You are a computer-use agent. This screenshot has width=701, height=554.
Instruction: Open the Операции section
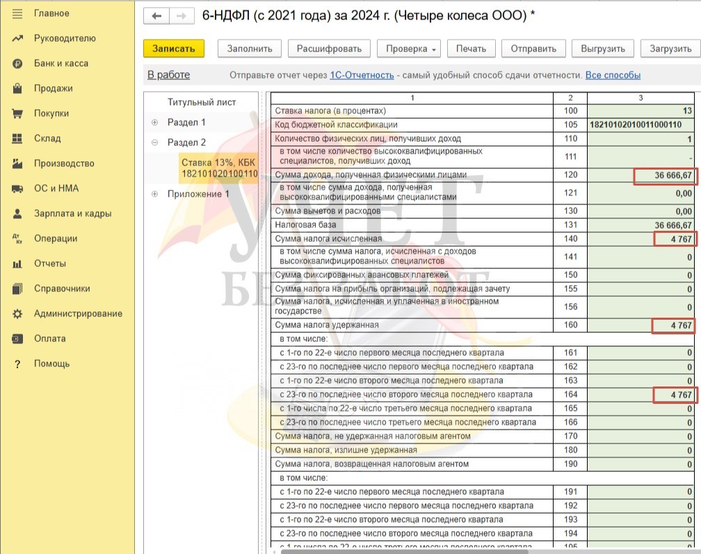[56, 238]
